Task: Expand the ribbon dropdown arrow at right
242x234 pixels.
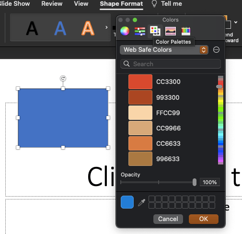Action: [236, 22]
